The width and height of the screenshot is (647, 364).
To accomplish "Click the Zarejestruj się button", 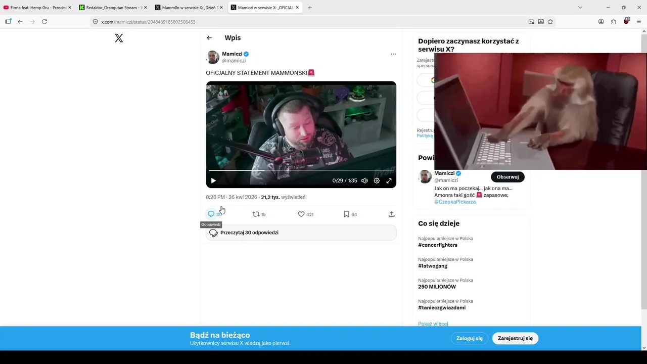I will click(x=515, y=338).
